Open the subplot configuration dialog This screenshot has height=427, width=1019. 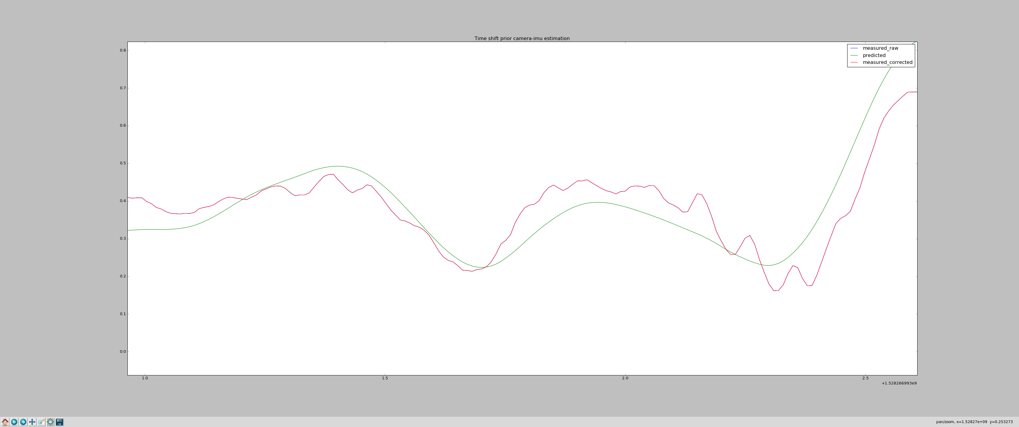pyautogui.click(x=50, y=422)
